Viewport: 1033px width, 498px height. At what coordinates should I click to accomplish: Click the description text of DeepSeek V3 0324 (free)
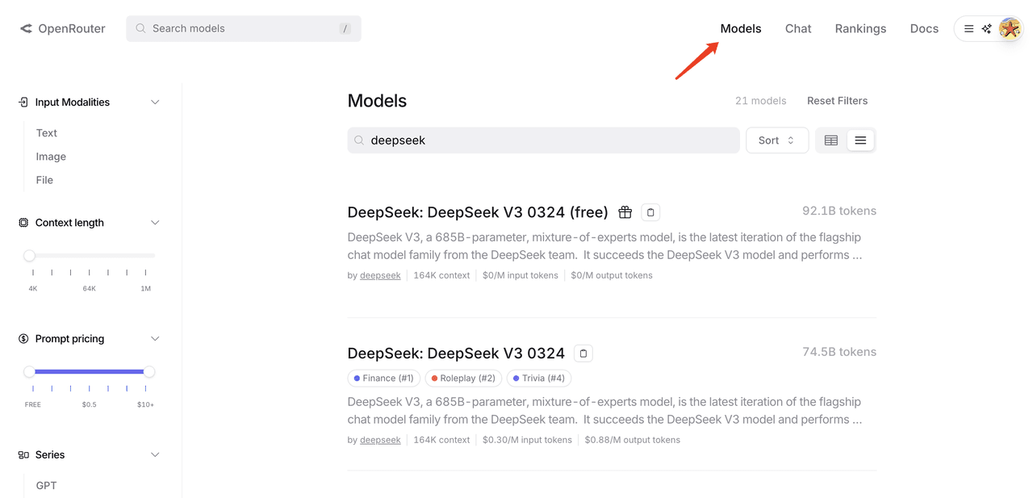[604, 246]
